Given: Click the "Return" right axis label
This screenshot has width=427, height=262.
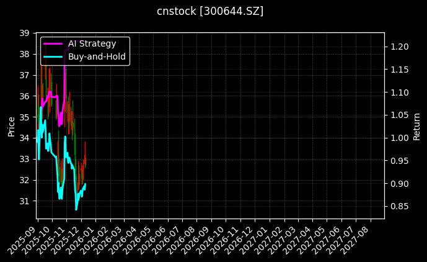Looking at the screenshot, I should [x=416, y=127].
